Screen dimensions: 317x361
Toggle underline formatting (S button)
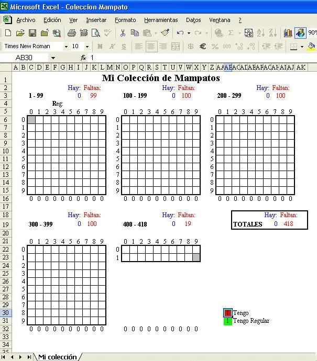coord(124,46)
